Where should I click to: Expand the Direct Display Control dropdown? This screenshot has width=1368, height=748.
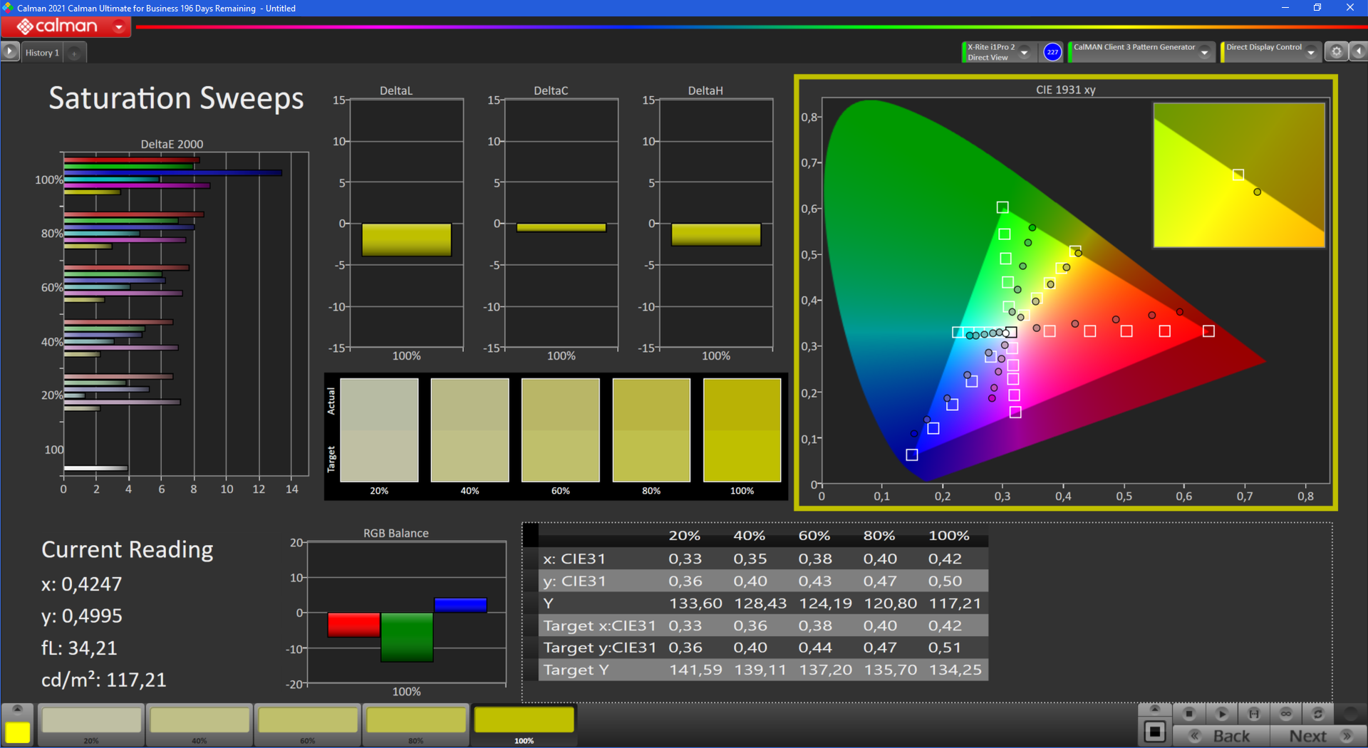click(x=1310, y=52)
